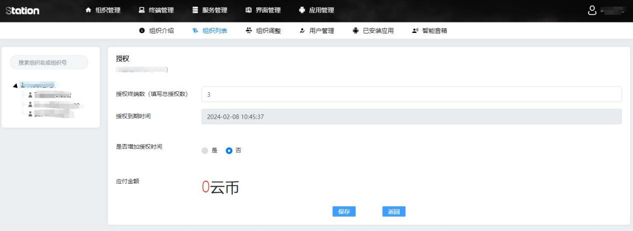
Task: Click the info icon beside 组织介绍
Action: click(x=142, y=30)
